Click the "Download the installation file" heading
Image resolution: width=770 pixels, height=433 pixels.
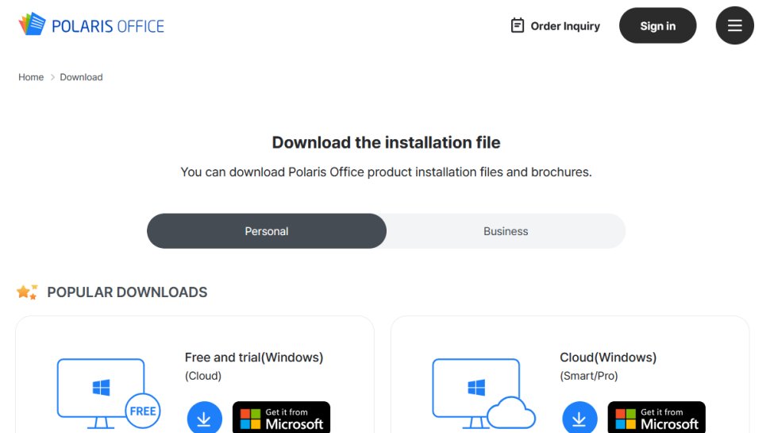[x=386, y=142]
